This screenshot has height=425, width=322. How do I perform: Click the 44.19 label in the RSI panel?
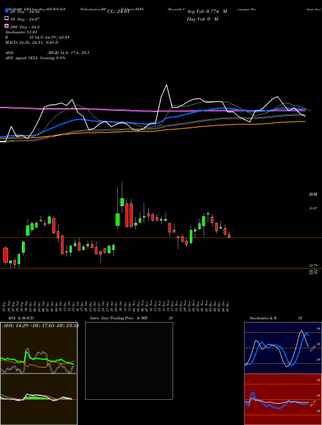click(x=312, y=403)
